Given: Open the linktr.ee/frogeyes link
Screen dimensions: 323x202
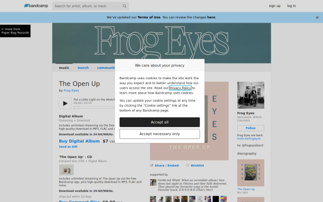Looking at the screenshot, I should click(249, 138).
